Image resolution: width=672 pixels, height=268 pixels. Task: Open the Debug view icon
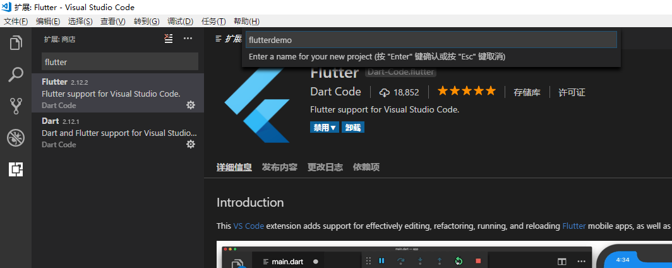pos(16,138)
